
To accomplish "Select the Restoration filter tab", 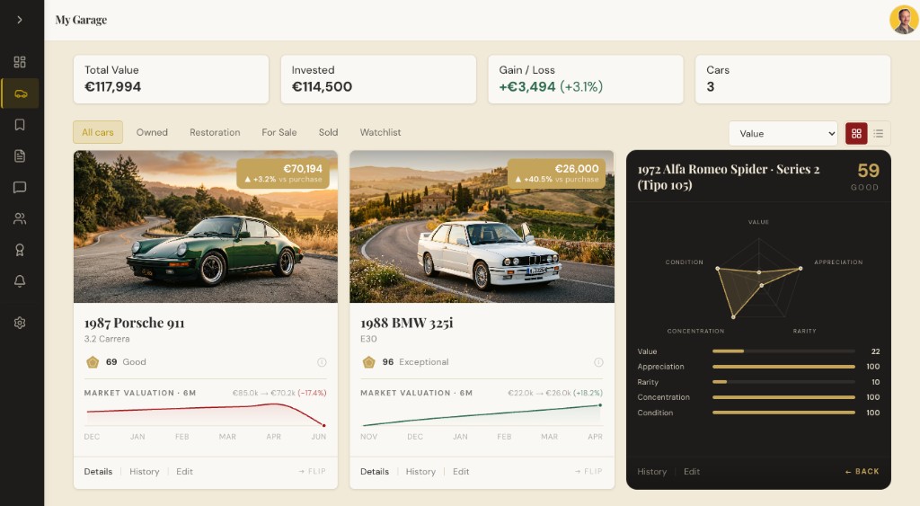I will [x=215, y=132].
